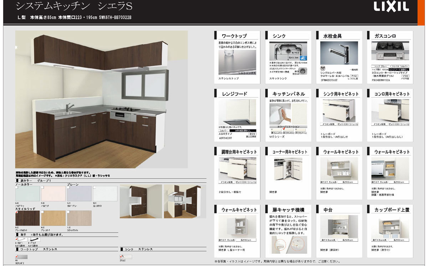Screen dimensions: 428x266
Task: Click メラミン底板 tag on the シンク用キャビネット card
Action: click(x=329, y=124)
